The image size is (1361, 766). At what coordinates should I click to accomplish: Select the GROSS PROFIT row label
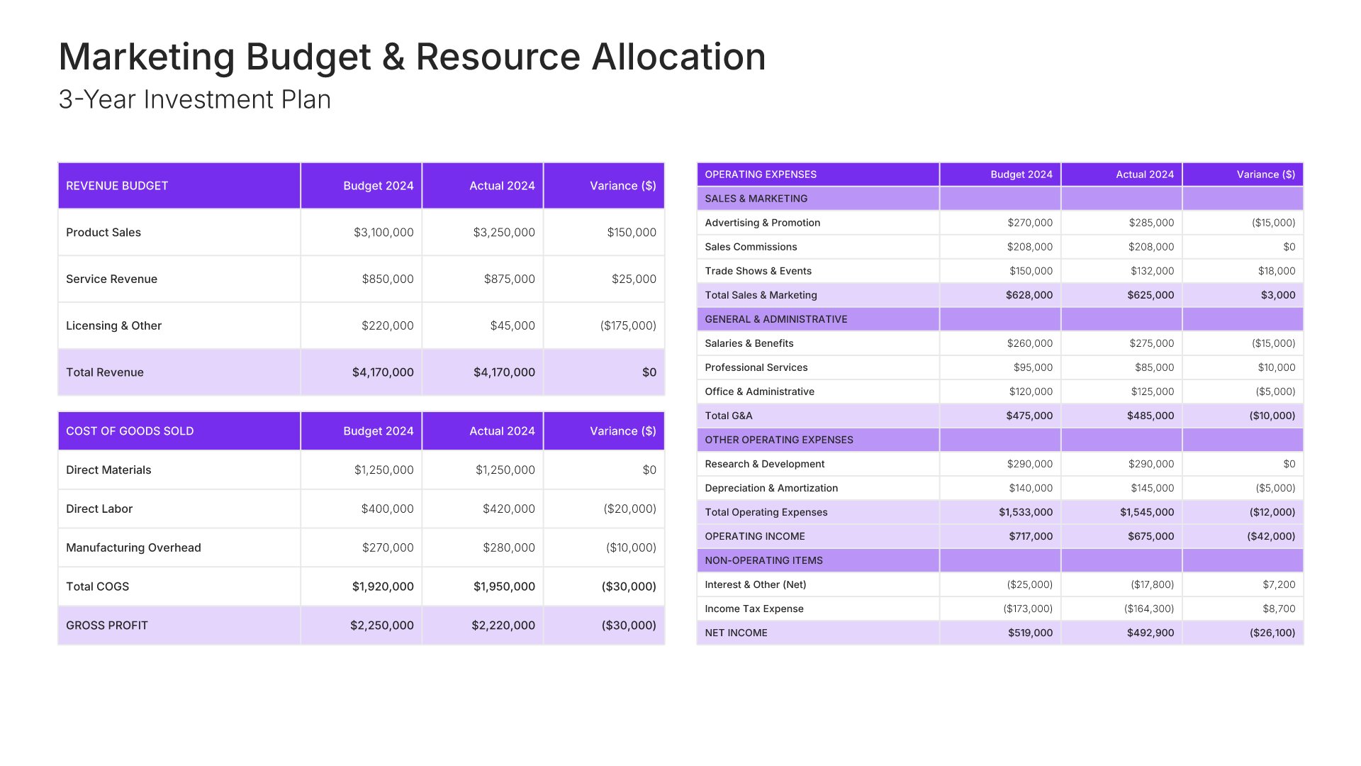point(107,626)
